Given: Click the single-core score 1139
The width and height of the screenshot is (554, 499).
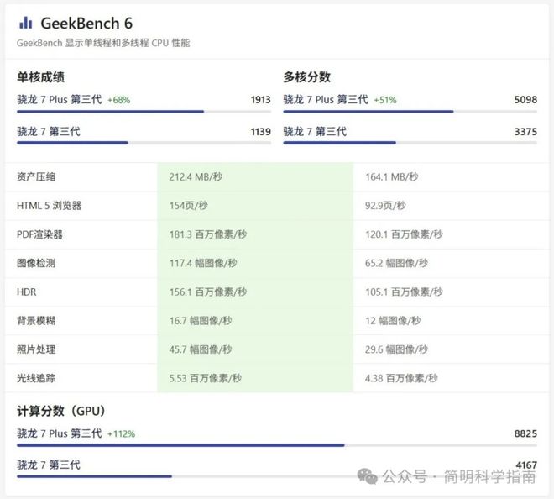Looking at the screenshot, I should 261,132.
